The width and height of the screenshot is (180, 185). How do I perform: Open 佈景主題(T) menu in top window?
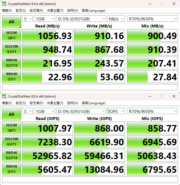[x=55, y=11]
